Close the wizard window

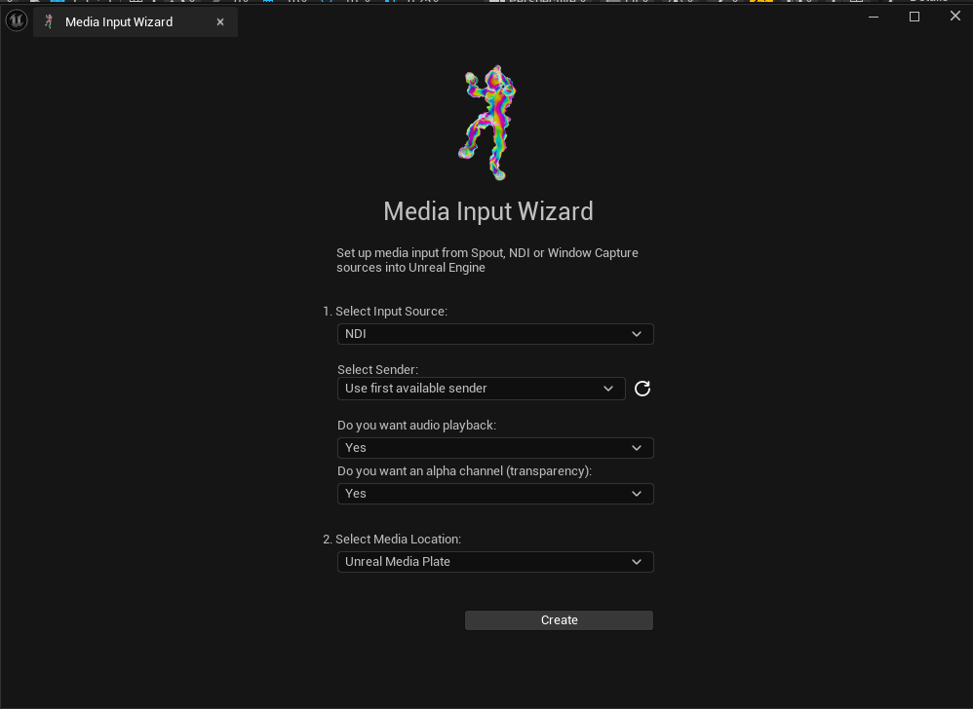point(955,17)
